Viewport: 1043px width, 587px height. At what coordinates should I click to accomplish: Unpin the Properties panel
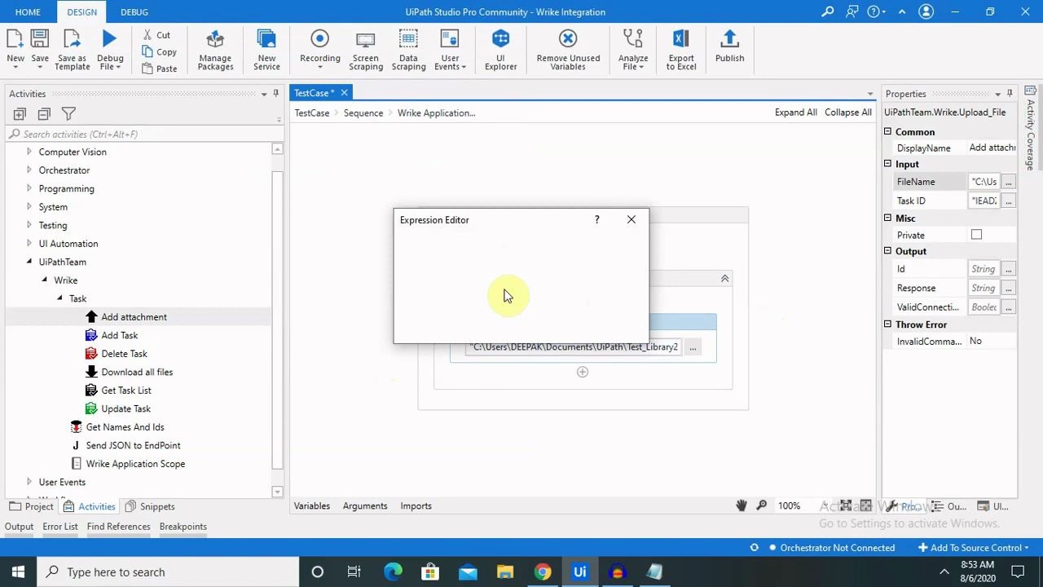pyautogui.click(x=1010, y=93)
